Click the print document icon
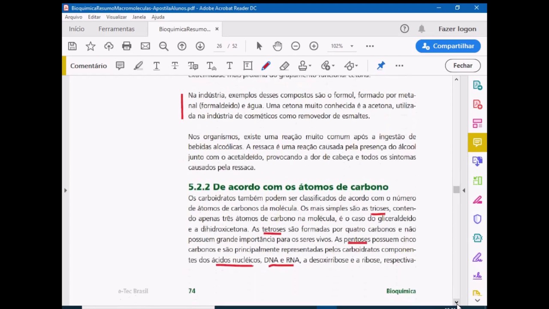 pyautogui.click(x=127, y=46)
